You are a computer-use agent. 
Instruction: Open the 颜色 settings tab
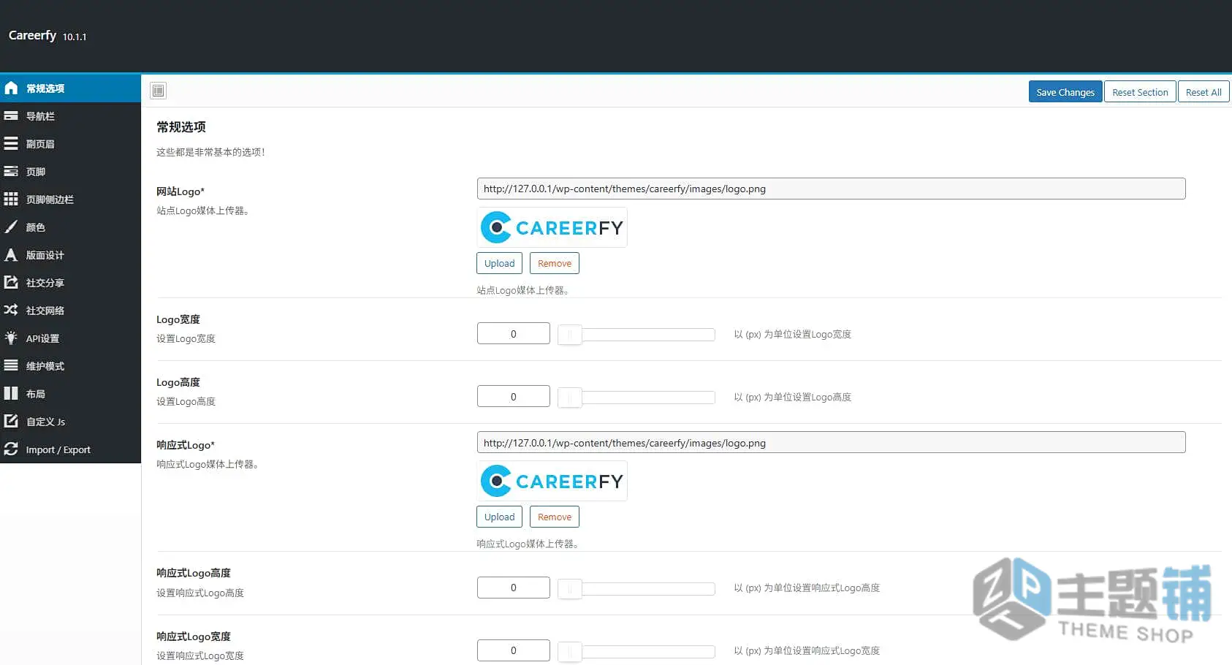[70, 227]
